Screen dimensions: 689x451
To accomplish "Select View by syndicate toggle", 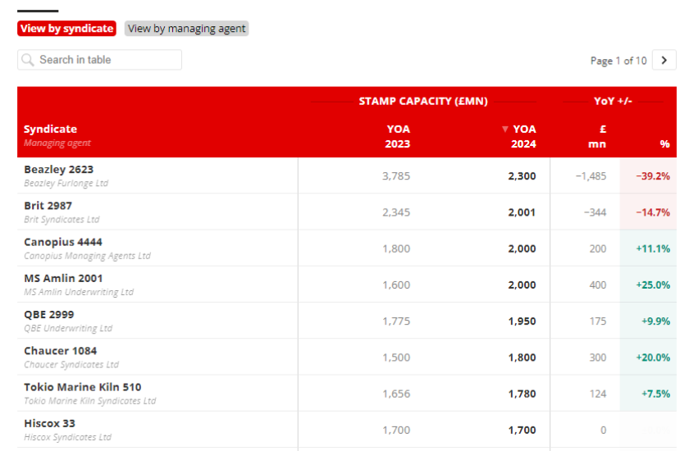I will [x=66, y=29].
